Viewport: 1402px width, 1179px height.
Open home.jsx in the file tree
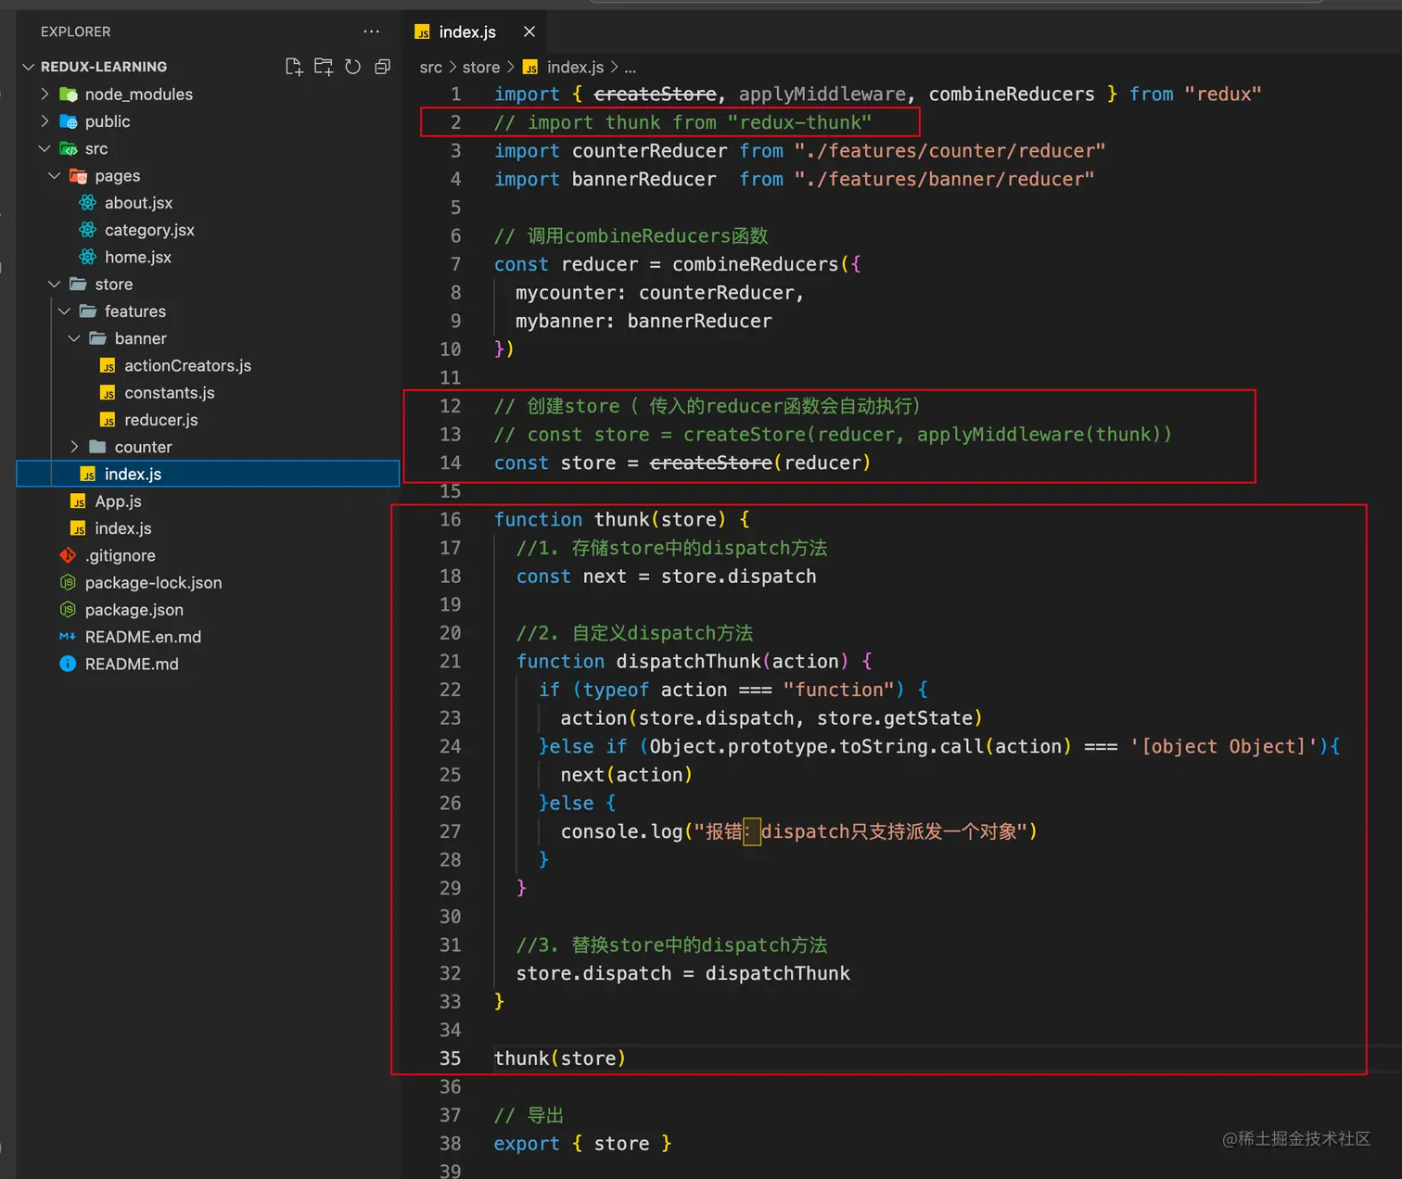tap(138, 257)
